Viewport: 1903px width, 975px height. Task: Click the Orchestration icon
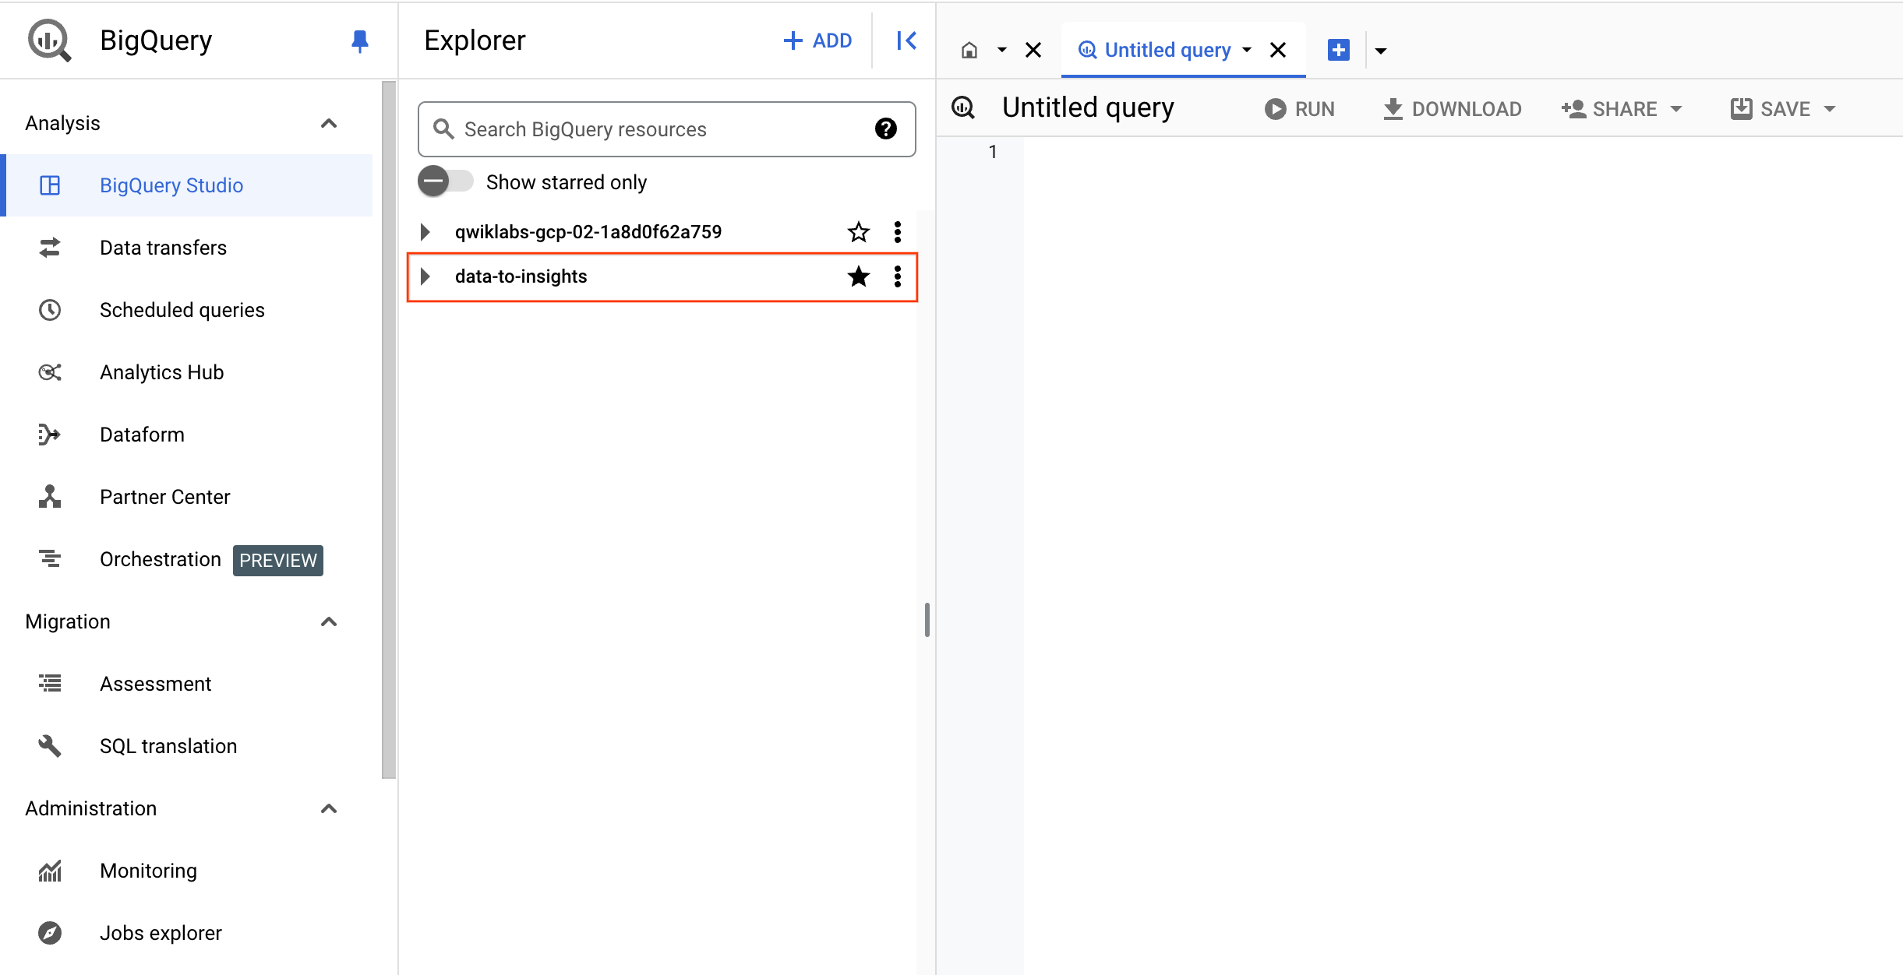tap(50, 559)
